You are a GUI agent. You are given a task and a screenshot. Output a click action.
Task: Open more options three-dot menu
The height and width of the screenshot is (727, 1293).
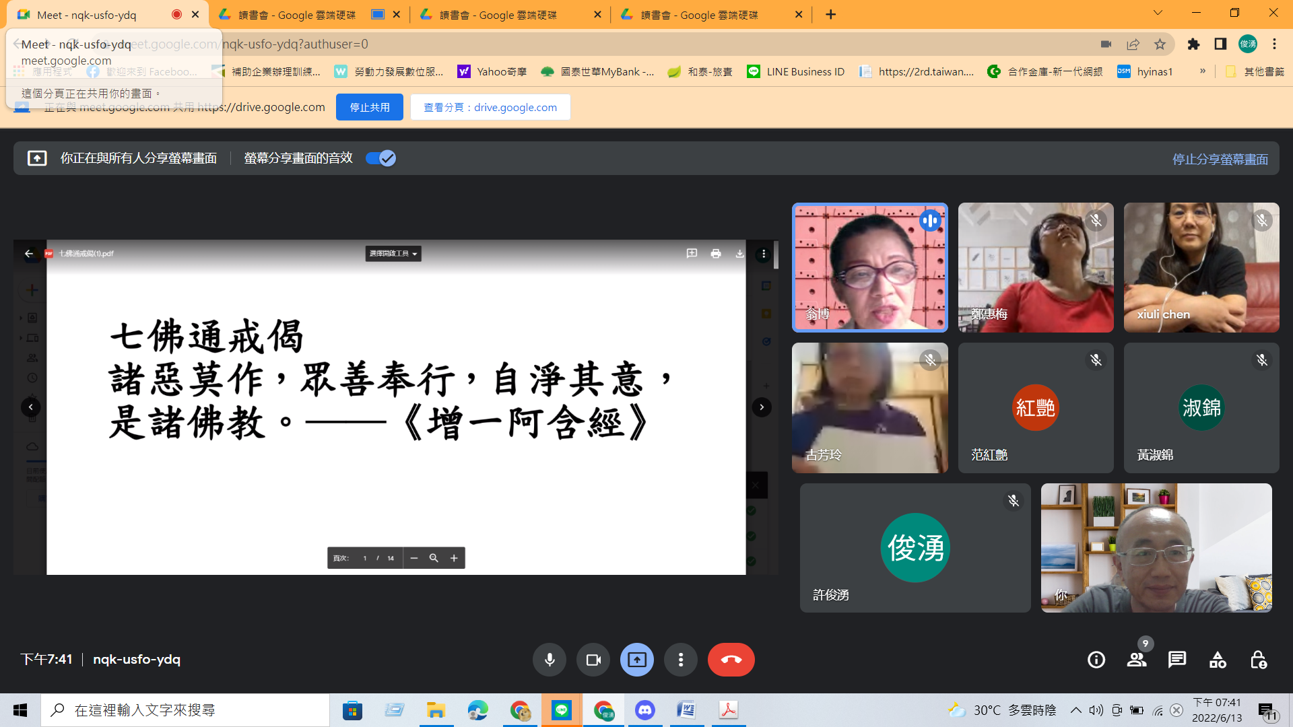(x=681, y=660)
